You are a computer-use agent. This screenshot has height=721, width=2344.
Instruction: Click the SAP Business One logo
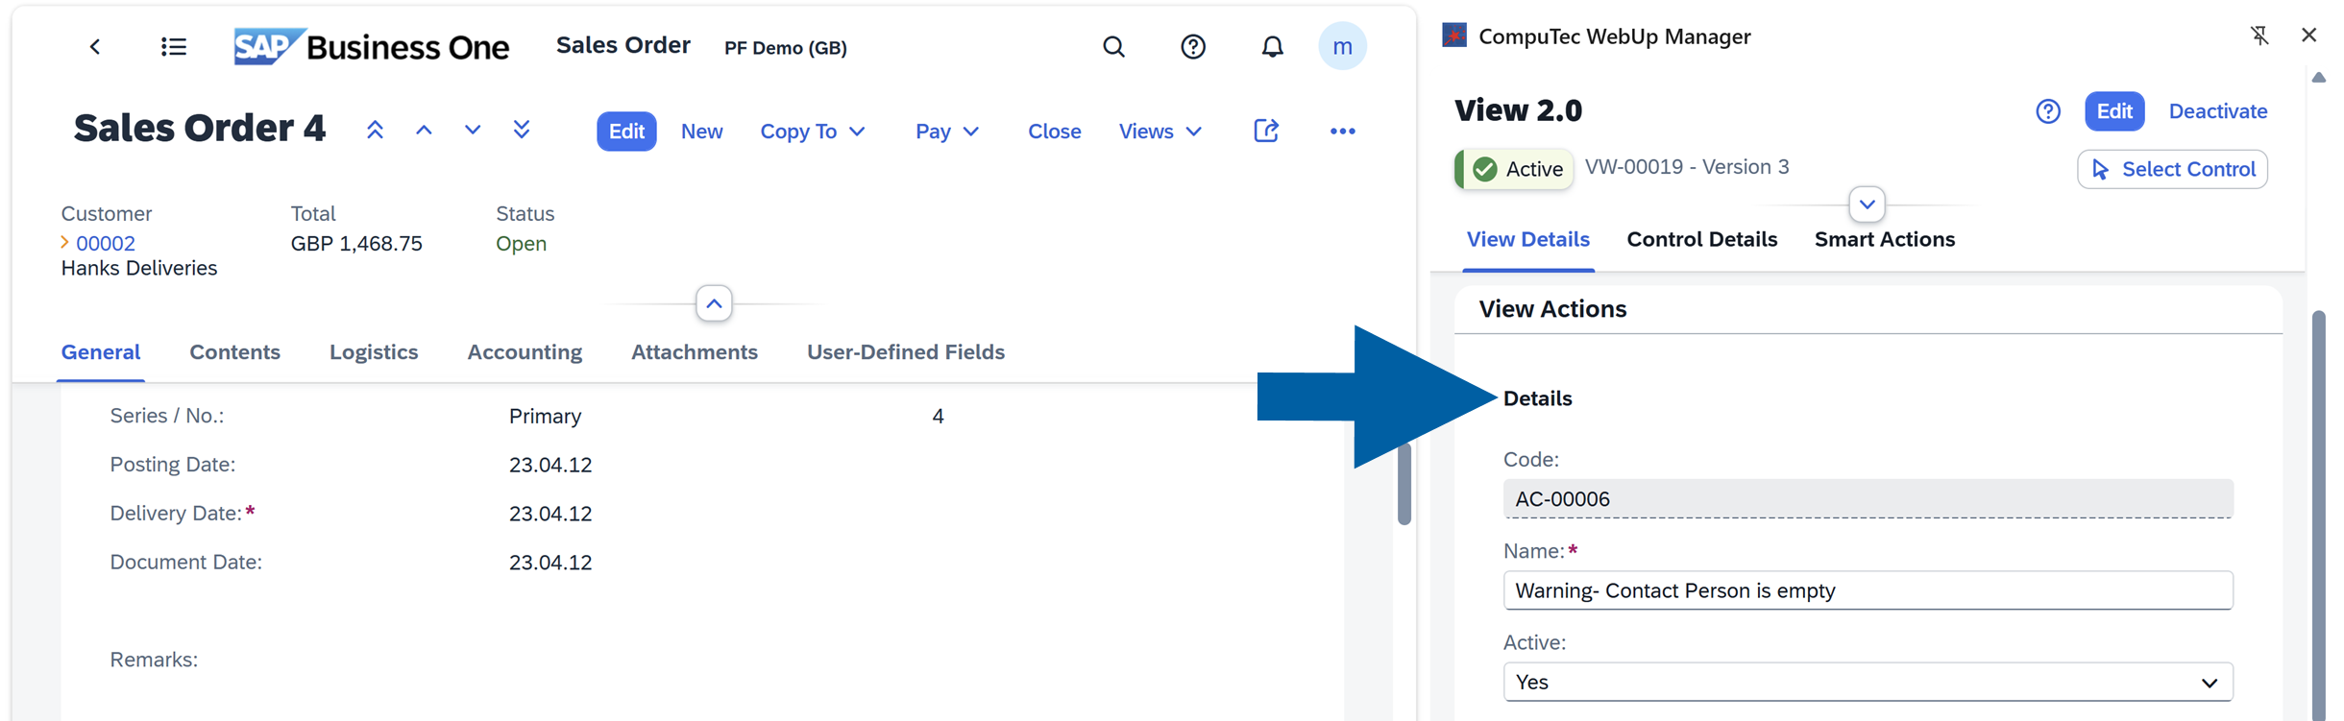(x=372, y=47)
